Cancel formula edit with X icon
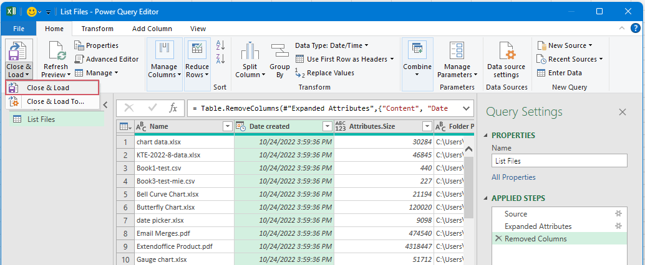 129,108
